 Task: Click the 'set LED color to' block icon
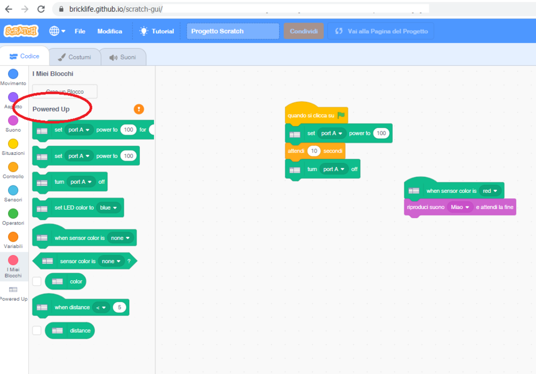42,209
